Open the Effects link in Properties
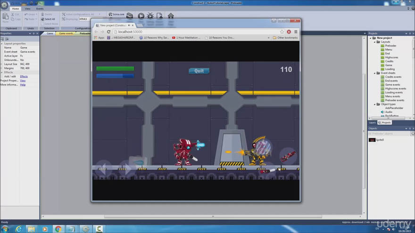Viewport: 415px width, 233px height. tap(24, 76)
